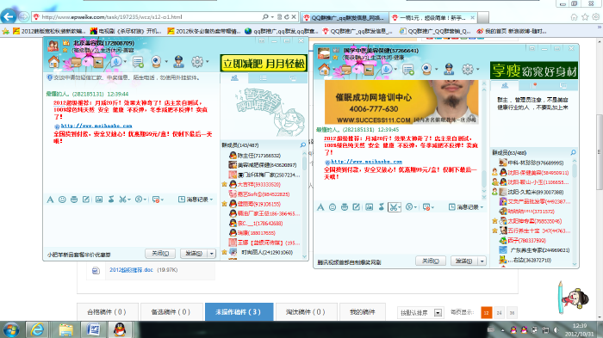Expand the send button dropdown in left chat
Screen dimensions: 603x338
212,254
